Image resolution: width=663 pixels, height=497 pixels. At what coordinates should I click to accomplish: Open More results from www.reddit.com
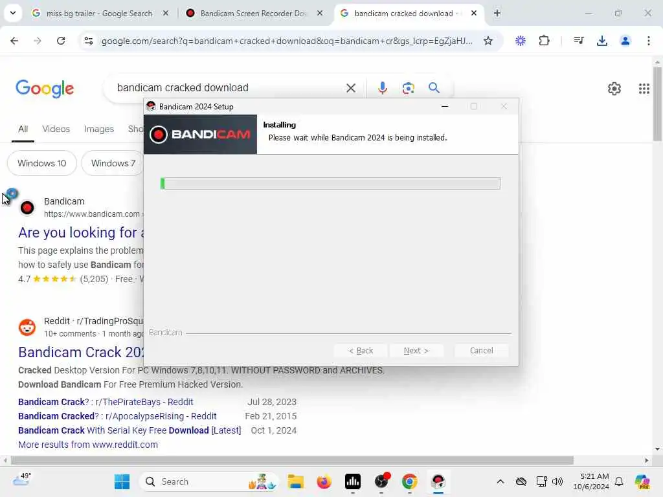point(88,445)
